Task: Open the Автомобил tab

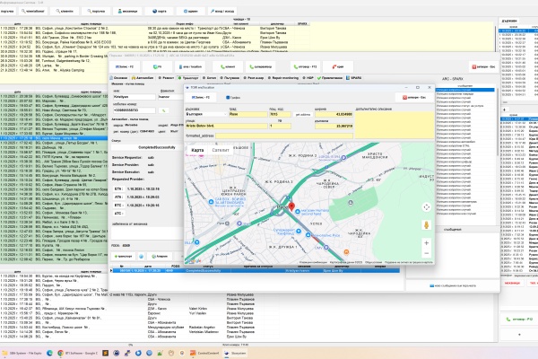Action: 143,78
